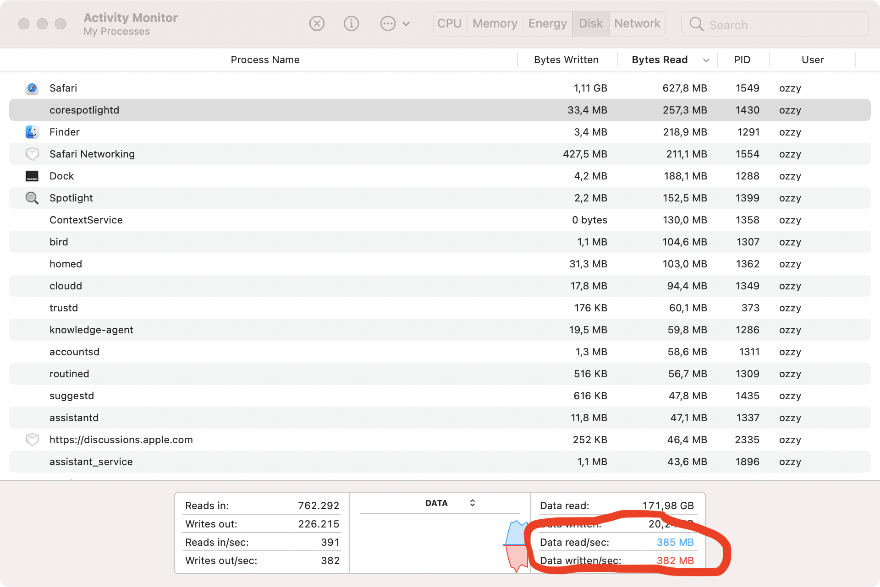Image resolution: width=880 pixels, height=587 pixels.
Task: Click the Finder icon next to its process
Action: 32,132
